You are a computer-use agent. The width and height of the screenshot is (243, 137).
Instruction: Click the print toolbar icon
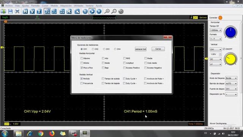(17, 11)
